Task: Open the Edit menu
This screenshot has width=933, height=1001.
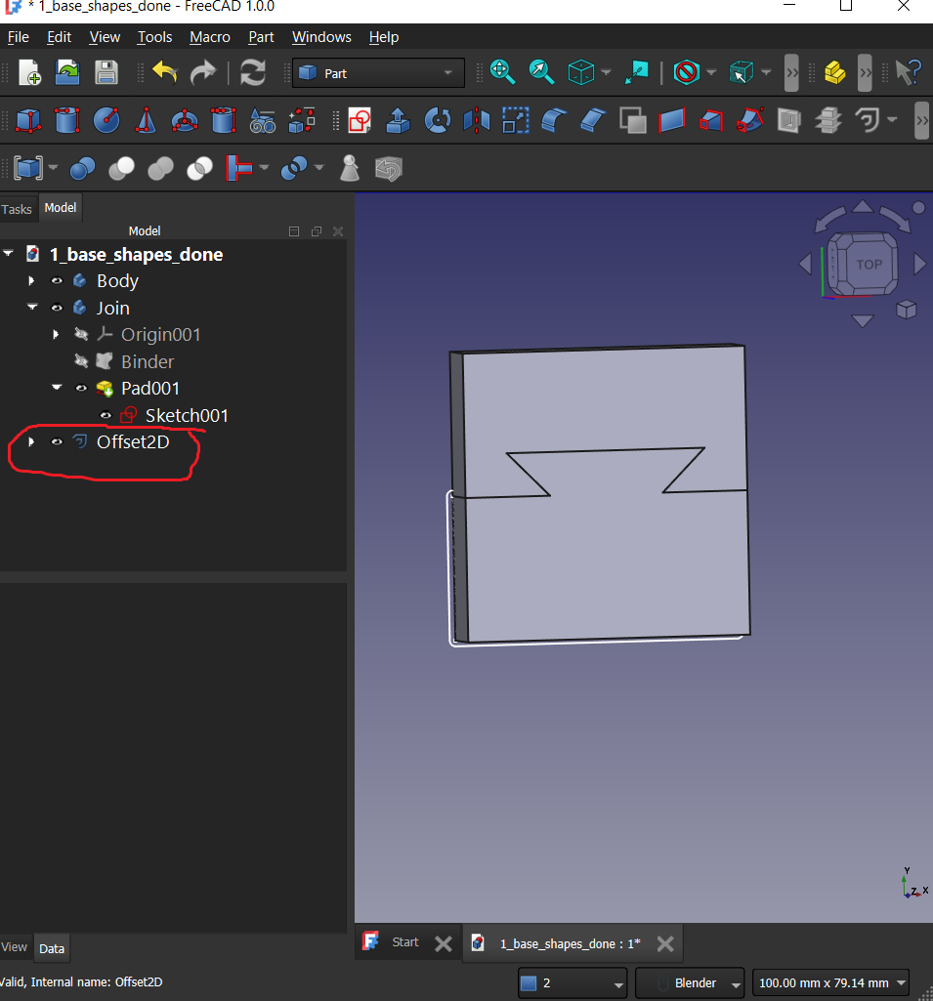Action: pos(59,37)
